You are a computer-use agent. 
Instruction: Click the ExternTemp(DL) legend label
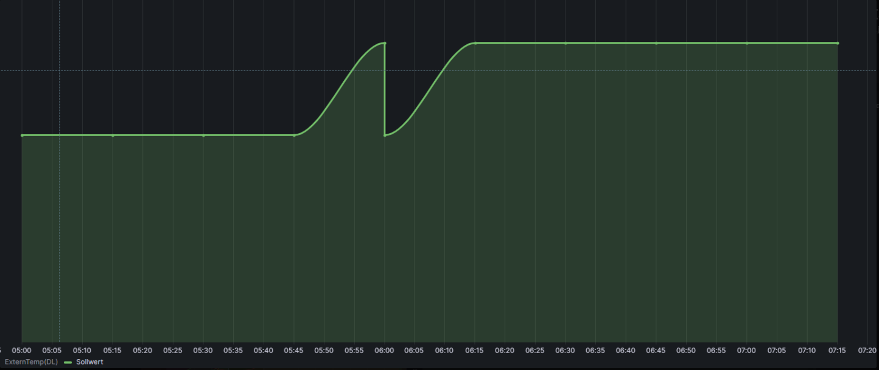pos(31,362)
